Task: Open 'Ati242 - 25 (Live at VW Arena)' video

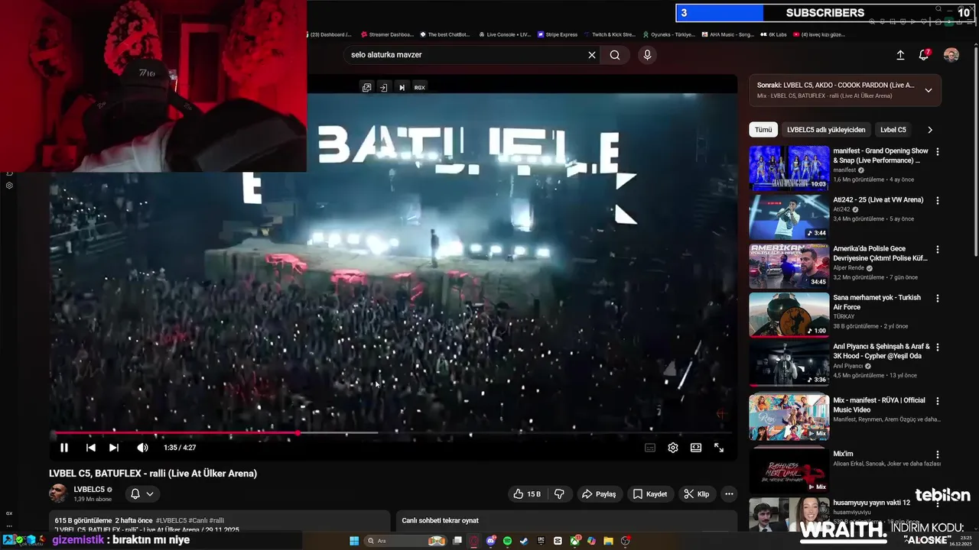Action: (x=878, y=200)
